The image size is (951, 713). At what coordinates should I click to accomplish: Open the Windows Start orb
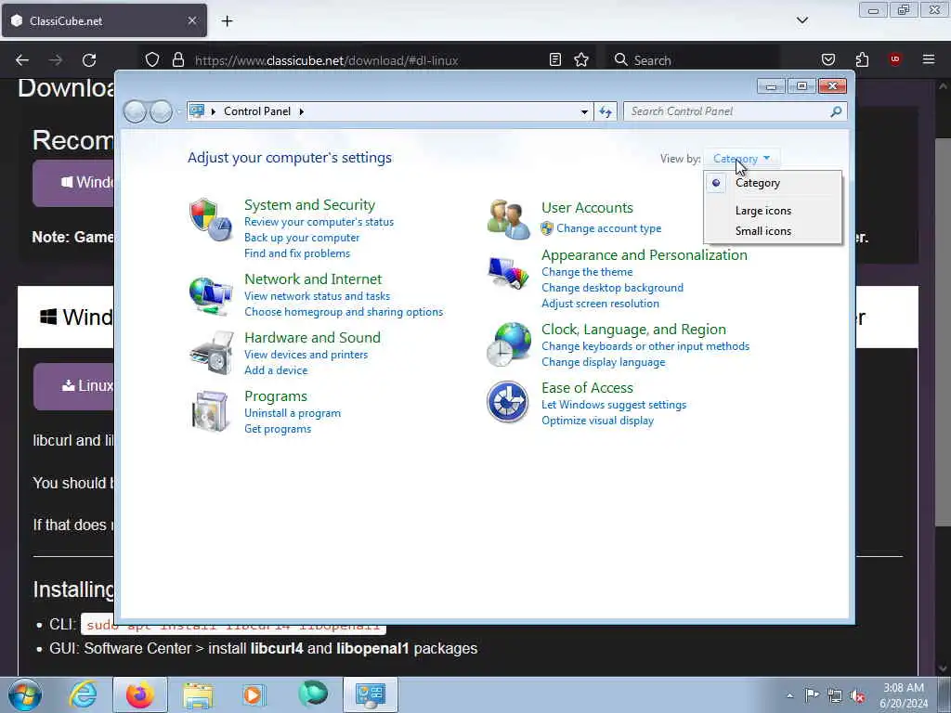pyautogui.click(x=25, y=694)
